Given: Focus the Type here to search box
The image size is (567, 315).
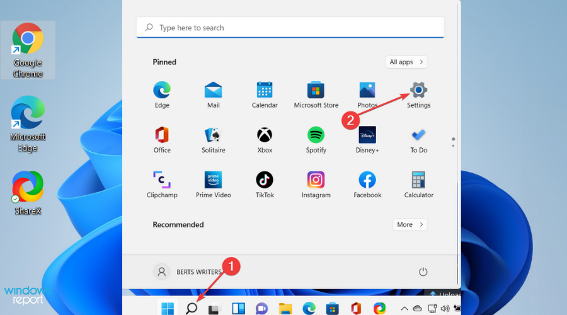Looking at the screenshot, I should [290, 28].
